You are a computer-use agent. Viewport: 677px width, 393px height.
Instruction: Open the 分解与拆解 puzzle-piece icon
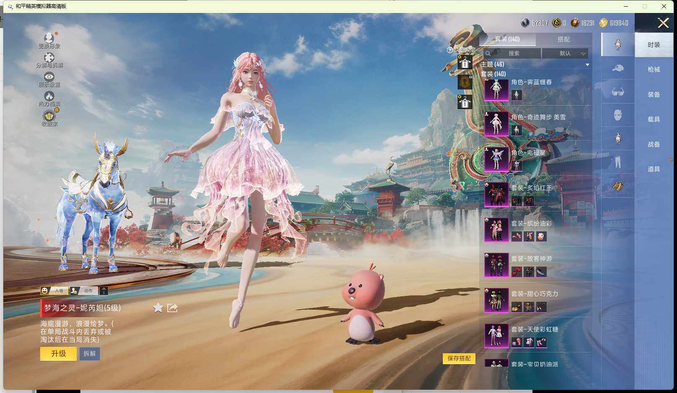tap(49, 57)
